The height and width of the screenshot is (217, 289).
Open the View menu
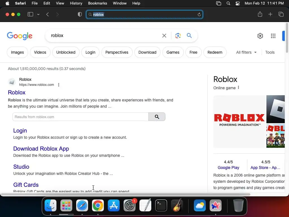tap(60, 3)
